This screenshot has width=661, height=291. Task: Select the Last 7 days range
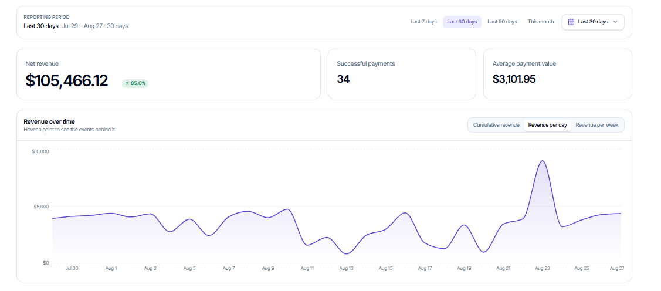tap(423, 22)
